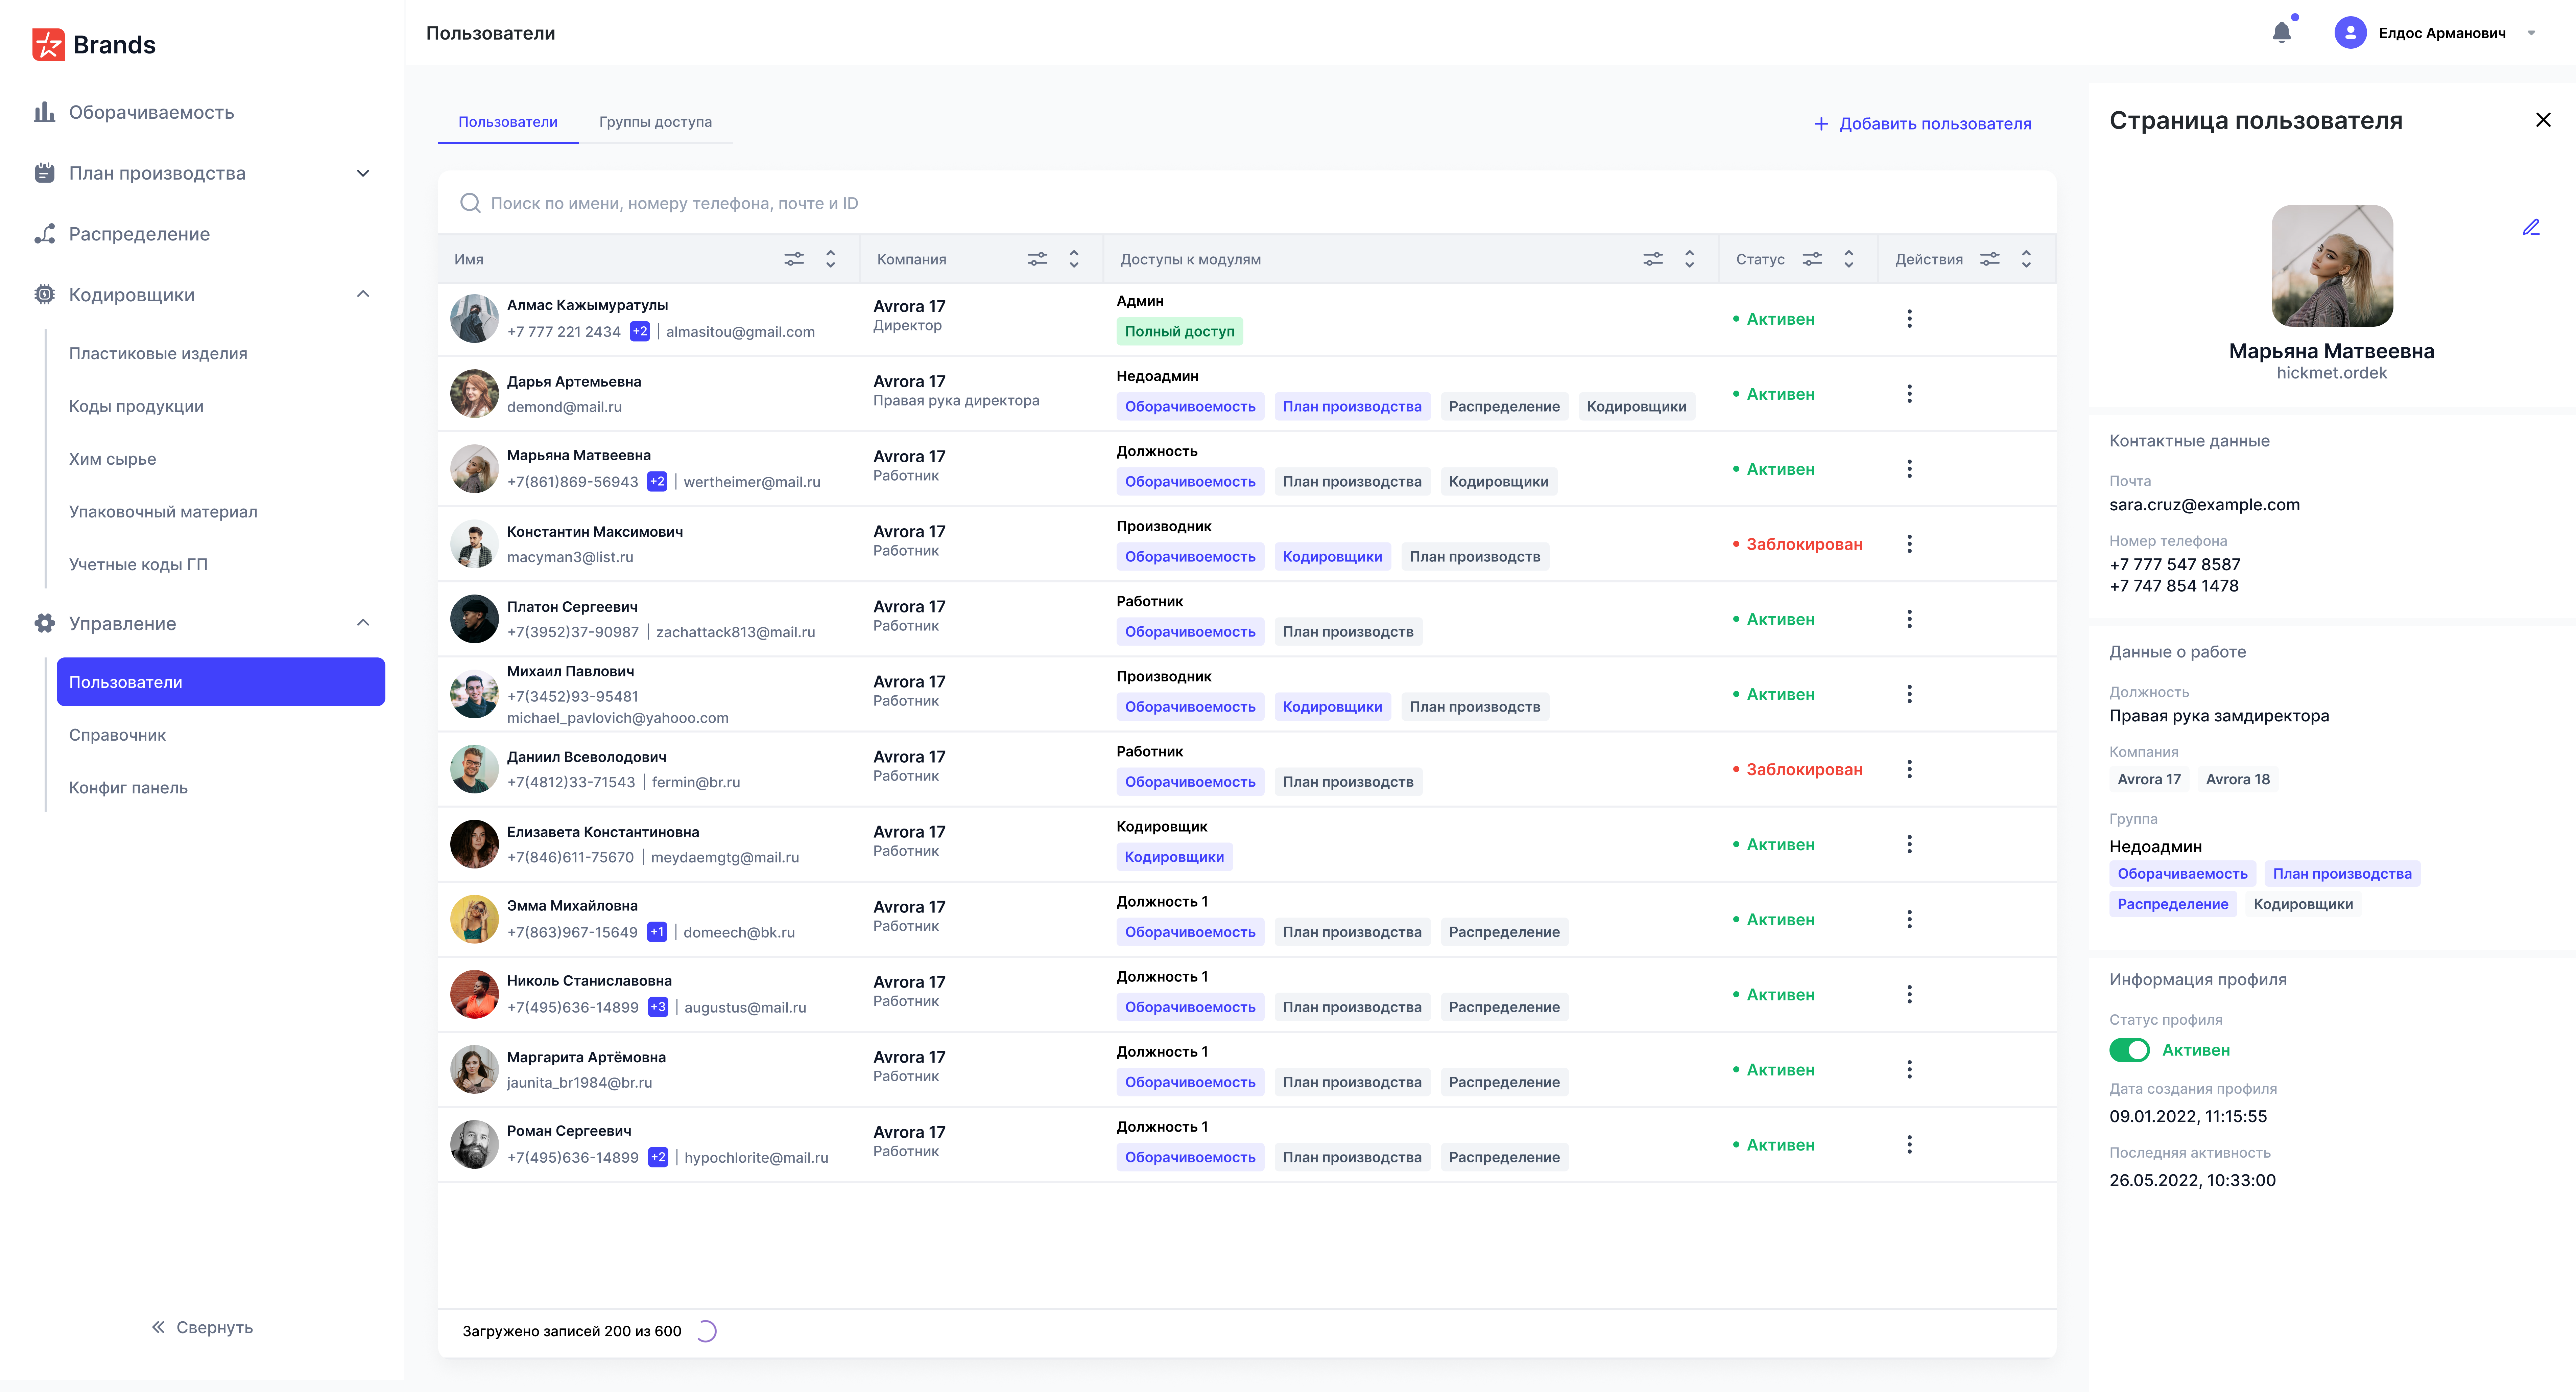Image resolution: width=2576 pixels, height=1392 pixels.
Task: Click the user avatar icon in header
Action: (x=2350, y=33)
